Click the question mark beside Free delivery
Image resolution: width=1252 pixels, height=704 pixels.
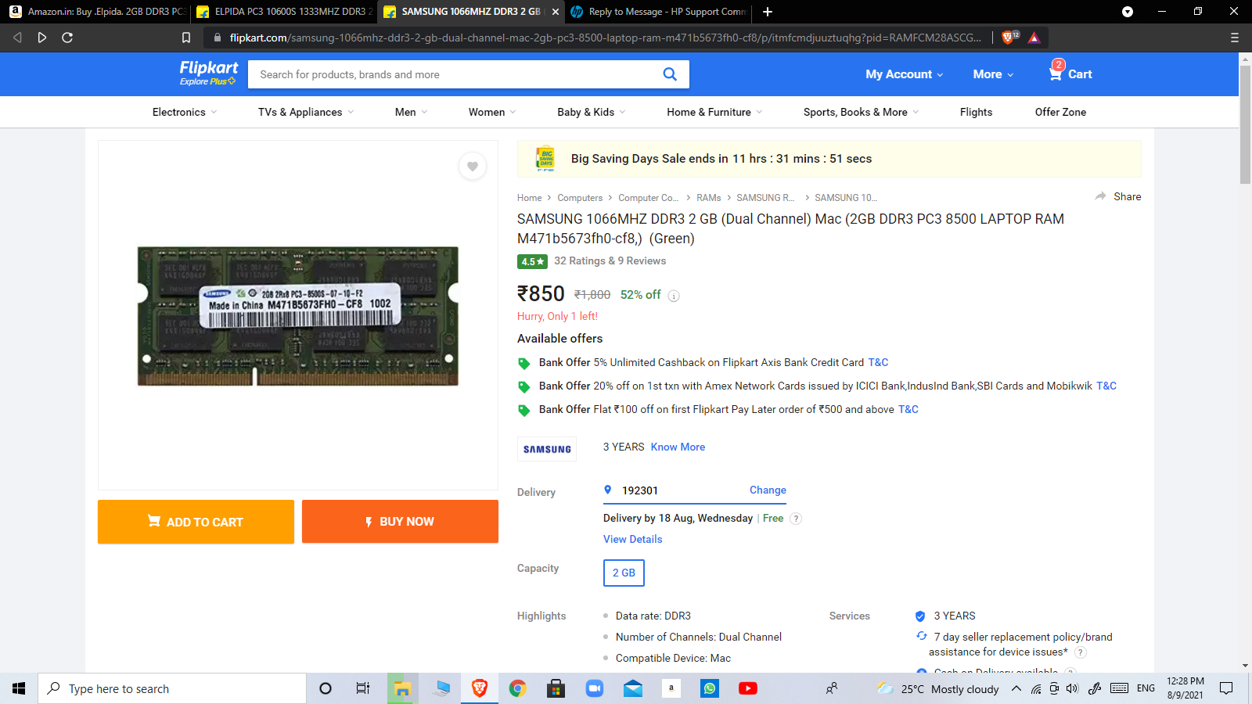pos(796,519)
